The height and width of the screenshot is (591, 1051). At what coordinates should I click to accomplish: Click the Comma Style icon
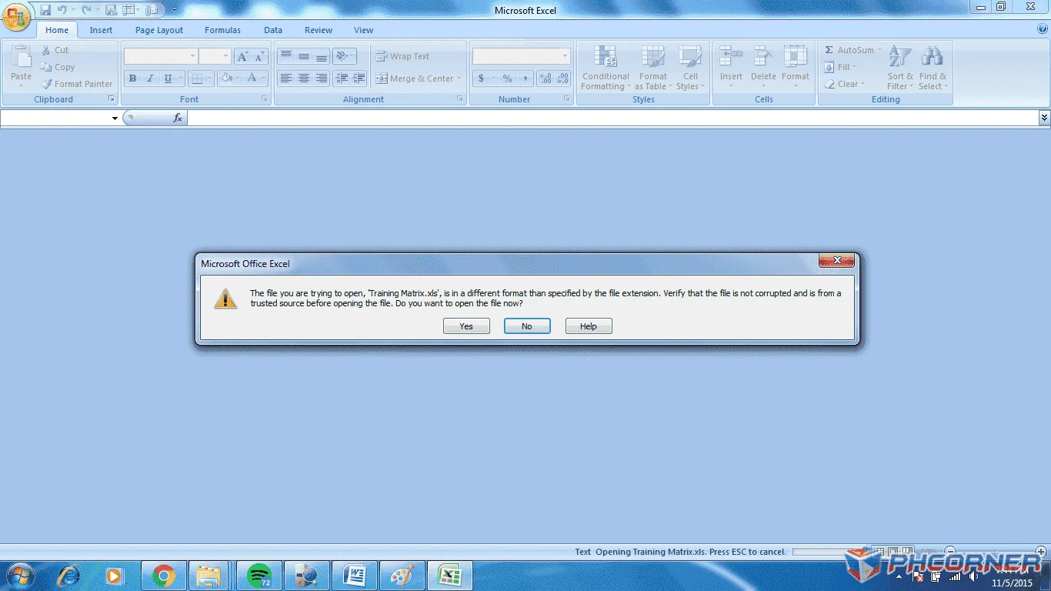pyautogui.click(x=525, y=78)
